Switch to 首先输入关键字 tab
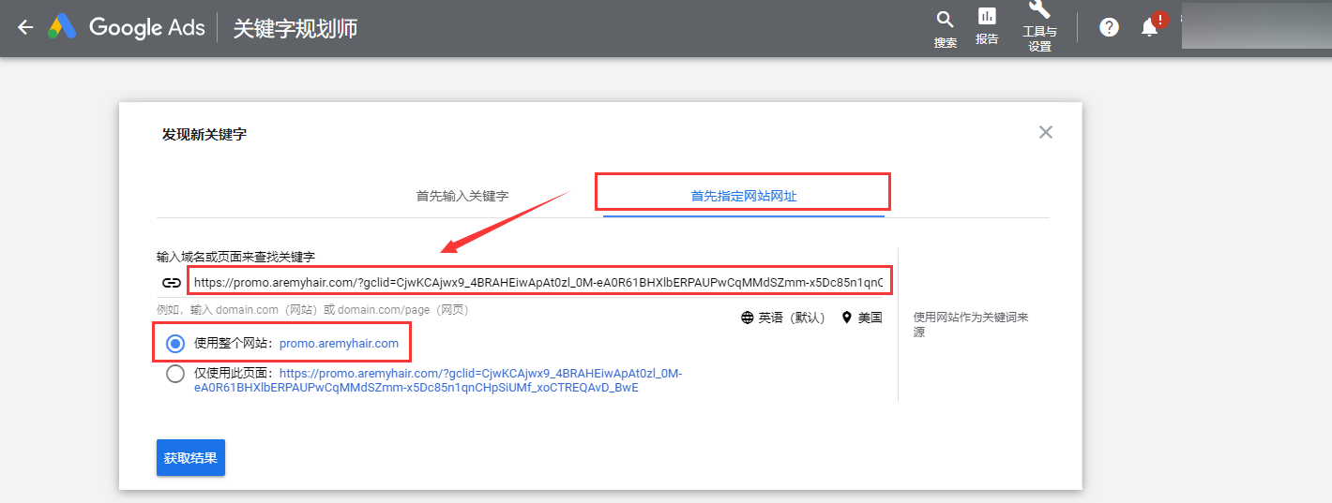This screenshot has height=503, width=1332. [x=462, y=196]
